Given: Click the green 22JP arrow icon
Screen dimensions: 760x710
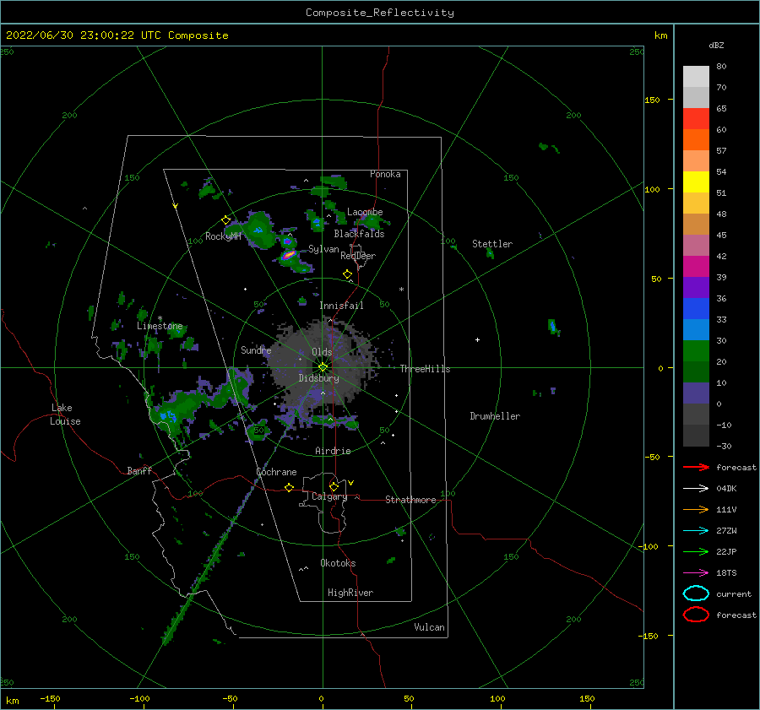Looking at the screenshot, I should tap(696, 551).
